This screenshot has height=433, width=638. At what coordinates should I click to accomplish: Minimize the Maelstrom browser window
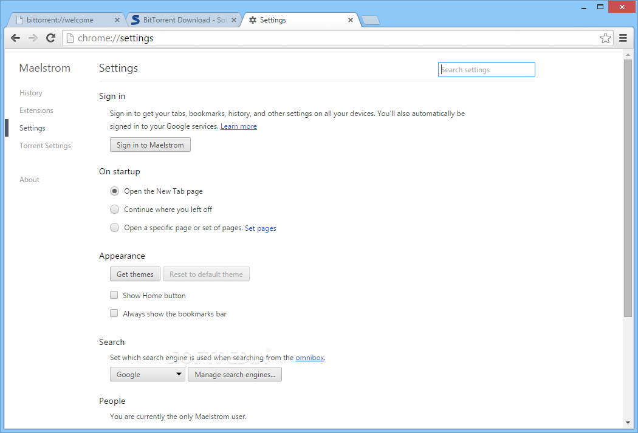pyautogui.click(x=584, y=7)
